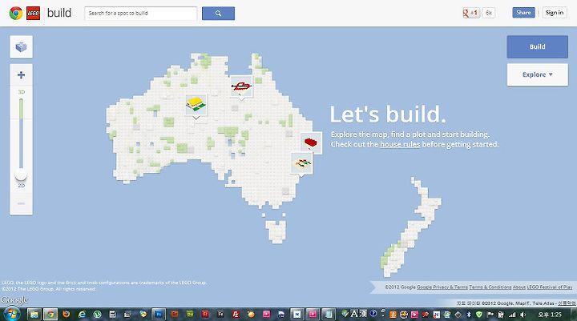The image size is (577, 321).
Task: Zoom out with the minus icon
Action: click(x=21, y=203)
